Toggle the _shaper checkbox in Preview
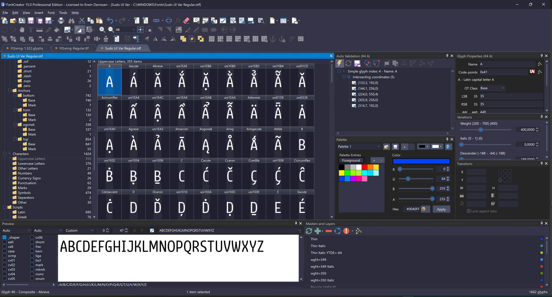Viewport: 552px width, 297px height. tap(5, 237)
